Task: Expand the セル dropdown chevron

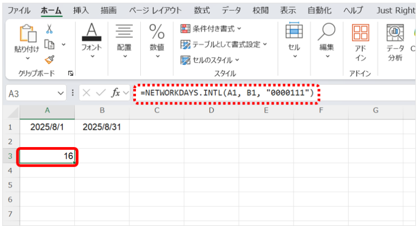Action: click(295, 56)
